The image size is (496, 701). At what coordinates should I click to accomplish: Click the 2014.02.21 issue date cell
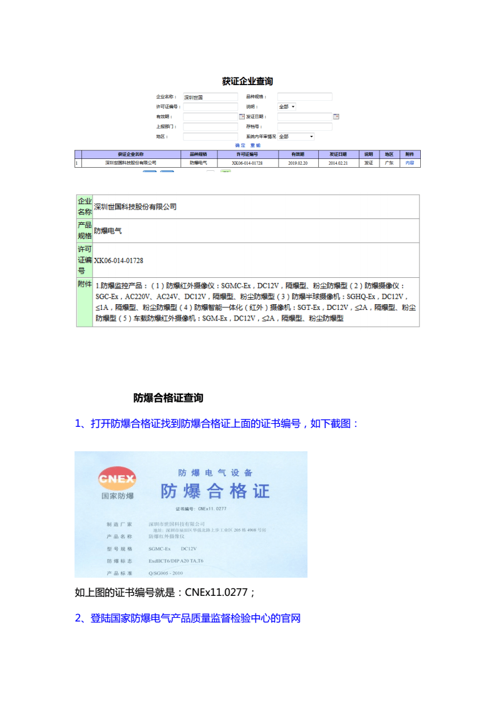338,163
